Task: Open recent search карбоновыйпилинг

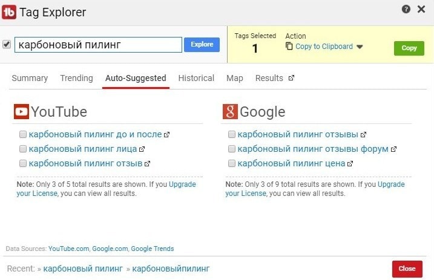Action: click(x=171, y=269)
